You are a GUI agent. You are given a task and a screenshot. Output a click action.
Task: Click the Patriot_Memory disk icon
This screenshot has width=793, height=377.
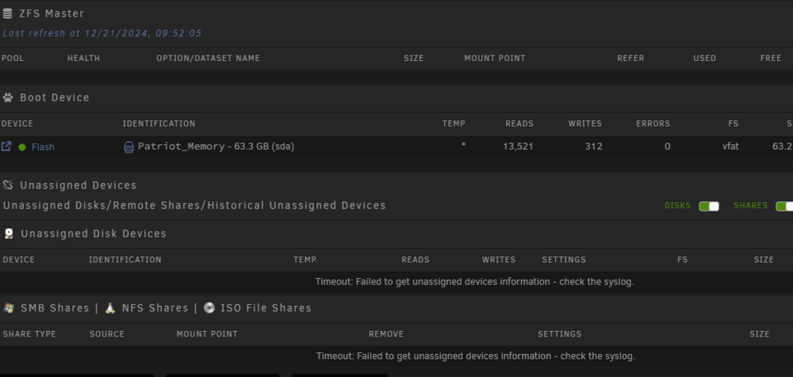point(129,147)
